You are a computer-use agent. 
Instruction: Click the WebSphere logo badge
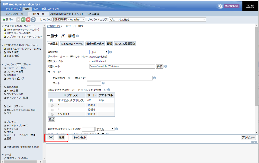[232, 6]
